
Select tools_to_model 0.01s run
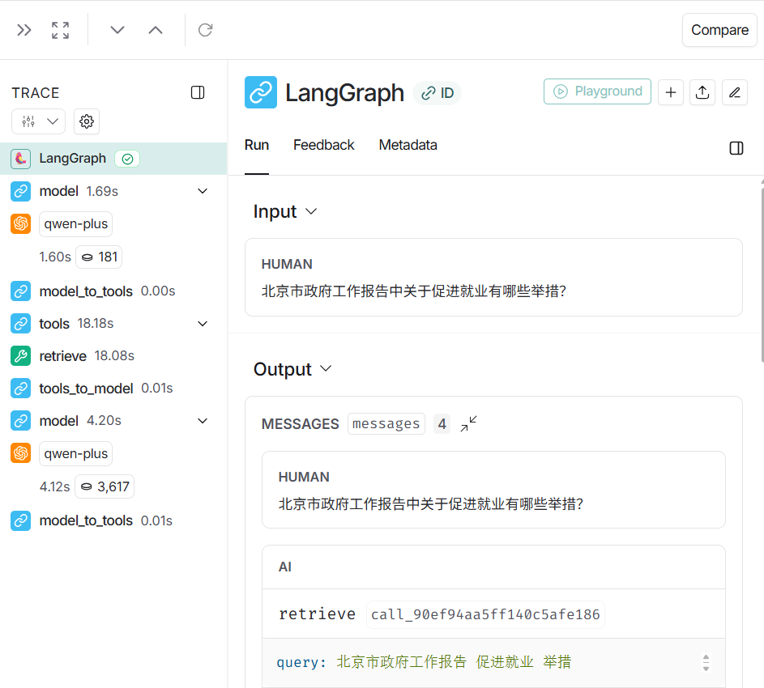click(x=113, y=389)
